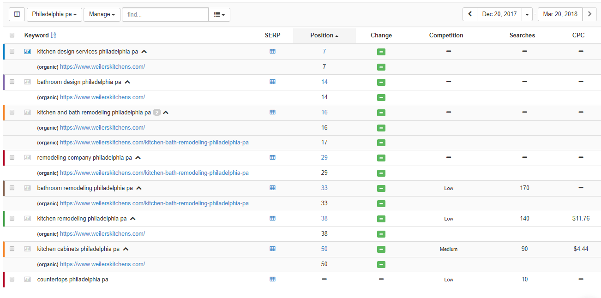
Task: Open chart for bathroom remodeling philadelphia pa
Action: [28, 188]
